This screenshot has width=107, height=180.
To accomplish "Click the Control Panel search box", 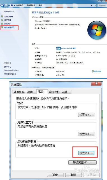I will [x=102, y=5].
